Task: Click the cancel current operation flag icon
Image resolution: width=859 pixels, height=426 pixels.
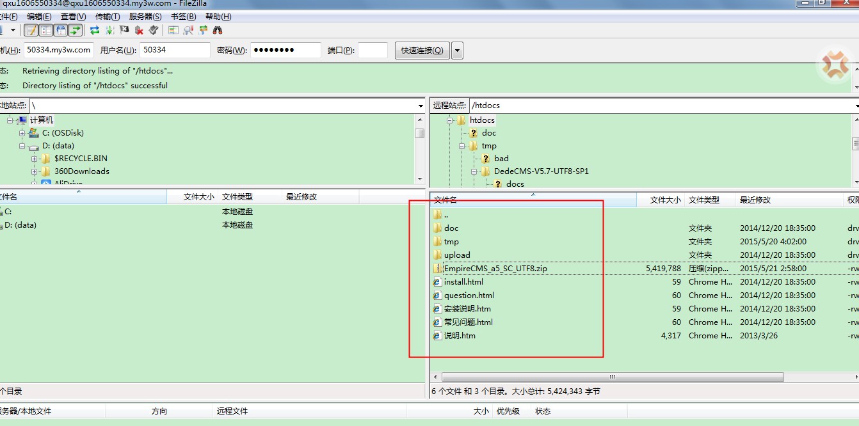Action: click(x=124, y=30)
